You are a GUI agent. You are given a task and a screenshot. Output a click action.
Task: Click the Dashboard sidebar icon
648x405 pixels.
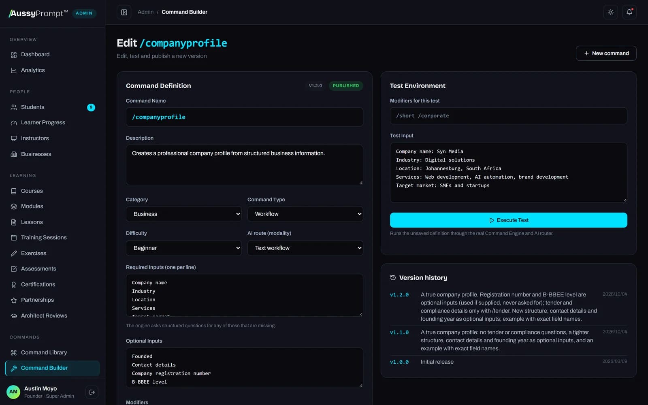(x=14, y=55)
